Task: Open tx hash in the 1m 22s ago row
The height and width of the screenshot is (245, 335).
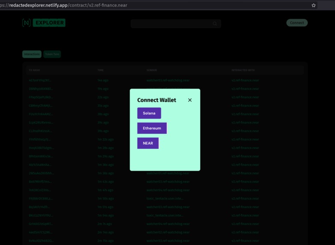Action: tap(40, 139)
